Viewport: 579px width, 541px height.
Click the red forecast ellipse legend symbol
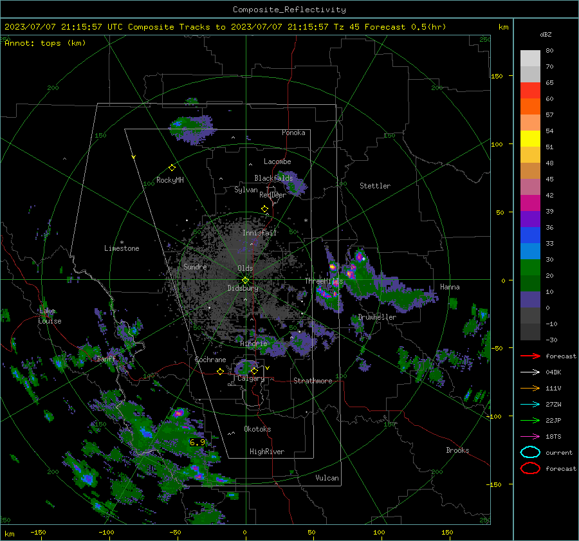coord(530,468)
